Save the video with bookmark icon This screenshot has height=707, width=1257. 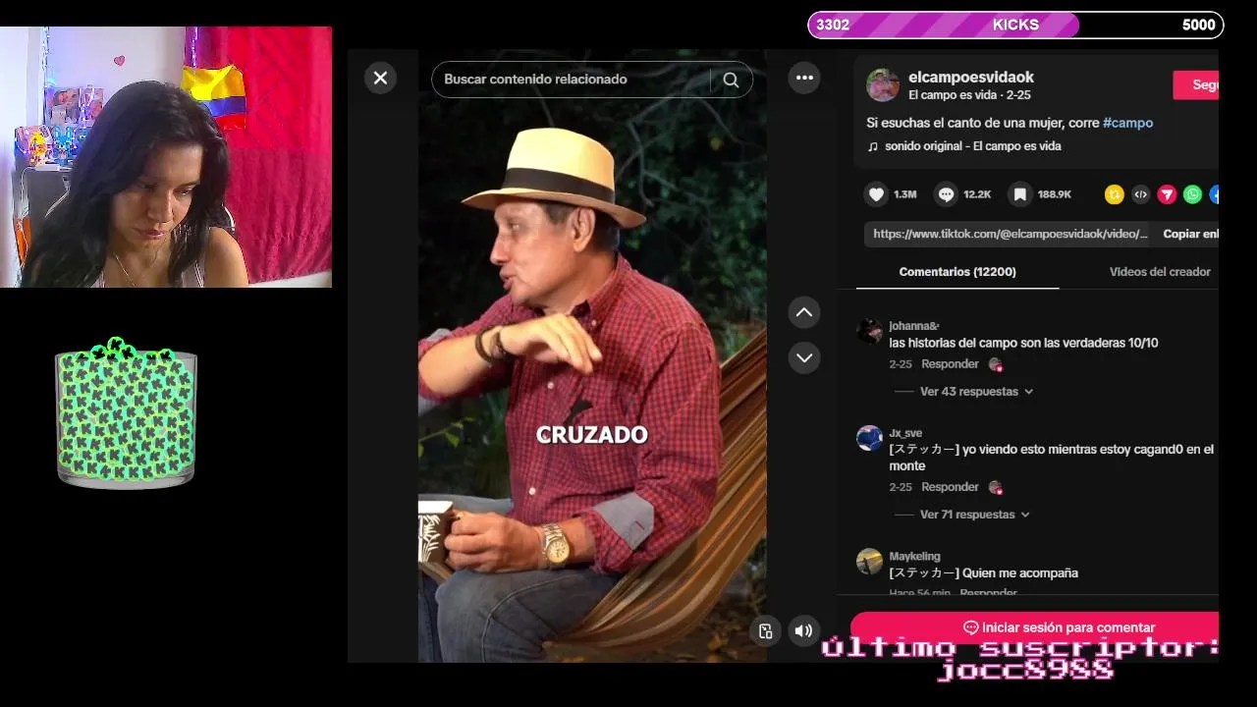(x=1020, y=194)
